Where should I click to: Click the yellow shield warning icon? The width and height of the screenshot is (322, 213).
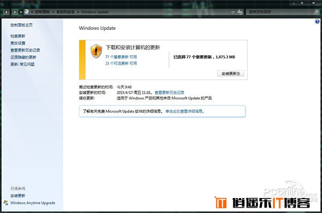tap(96, 51)
